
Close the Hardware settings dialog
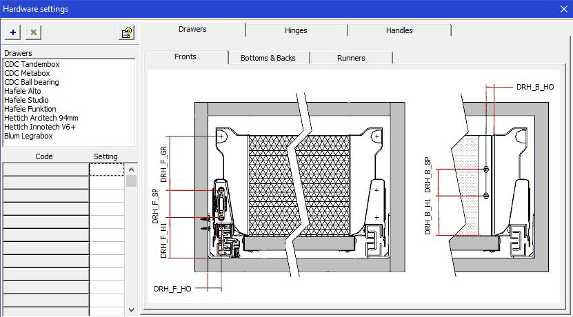point(564,9)
